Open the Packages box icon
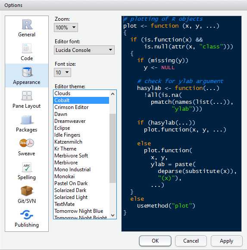 pyautogui.click(x=27, y=119)
